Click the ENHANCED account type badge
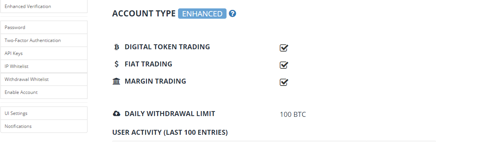The height and width of the screenshot is (155, 497). point(202,14)
